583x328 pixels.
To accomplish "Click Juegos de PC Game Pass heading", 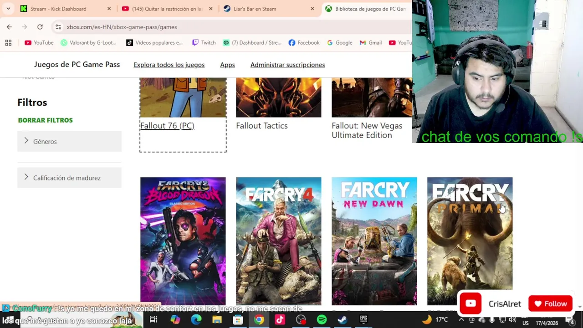I will click(x=77, y=64).
